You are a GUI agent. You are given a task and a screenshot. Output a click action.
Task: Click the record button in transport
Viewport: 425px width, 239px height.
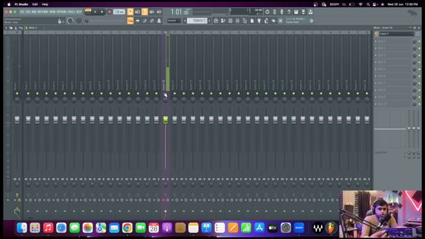[x=110, y=12]
